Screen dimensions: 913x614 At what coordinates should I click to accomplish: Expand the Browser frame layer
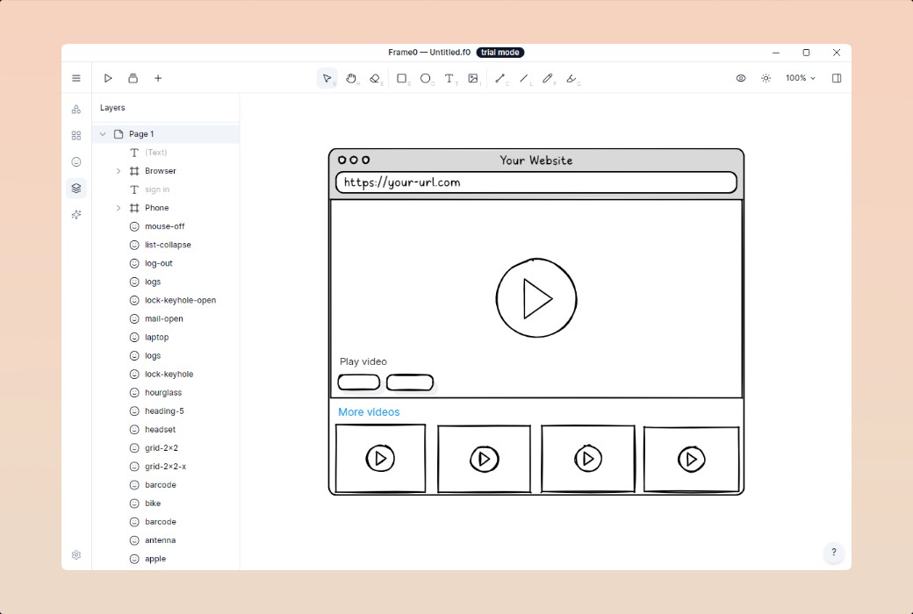[119, 171]
